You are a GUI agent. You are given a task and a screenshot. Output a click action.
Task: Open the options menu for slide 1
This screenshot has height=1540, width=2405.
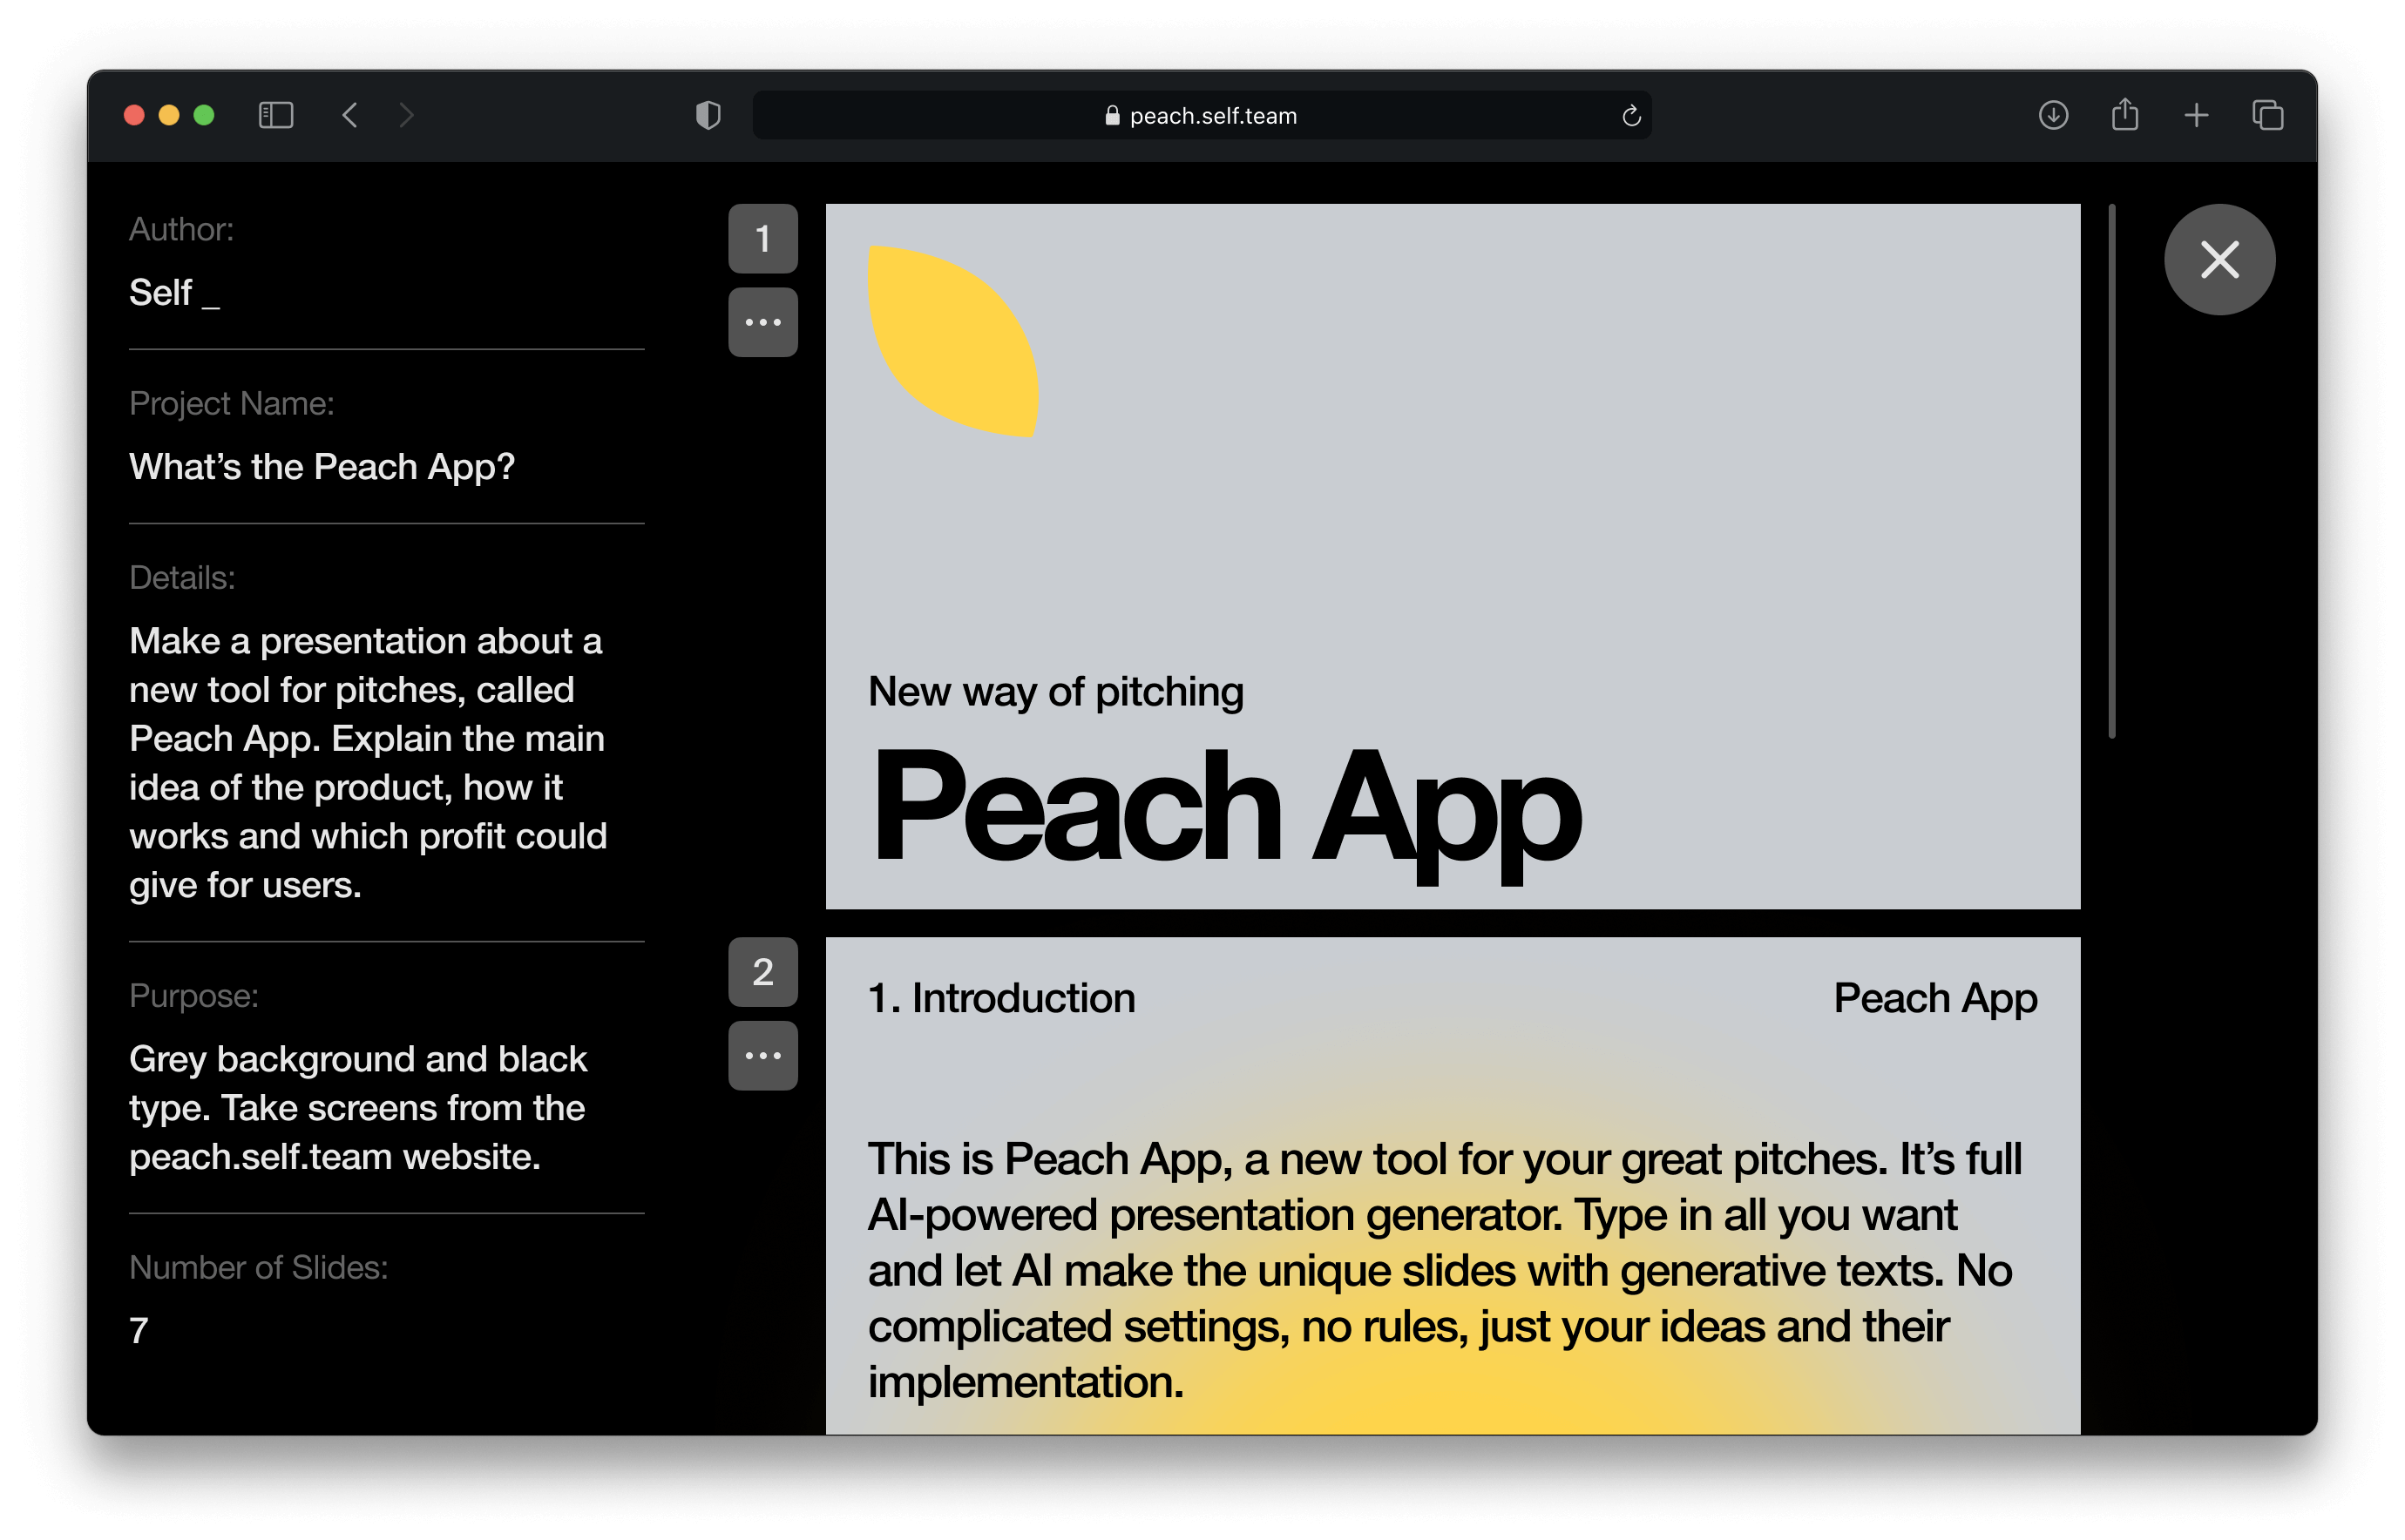(763, 321)
